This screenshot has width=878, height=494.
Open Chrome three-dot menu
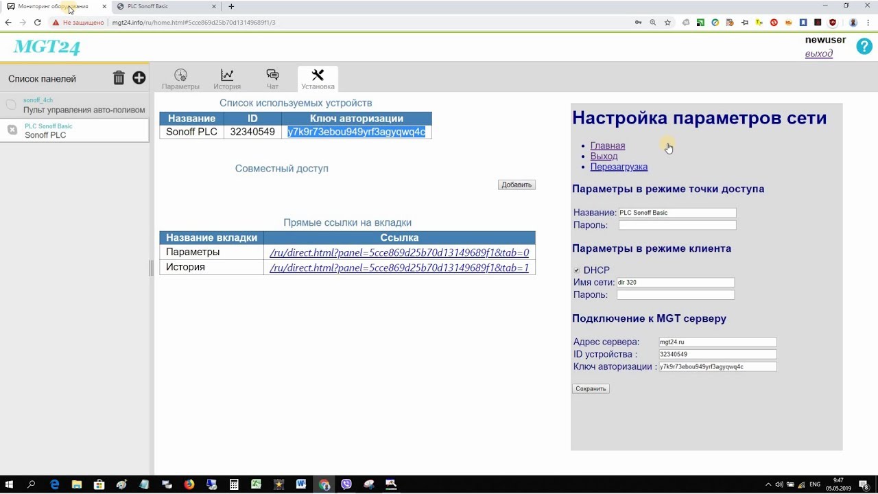point(868,23)
